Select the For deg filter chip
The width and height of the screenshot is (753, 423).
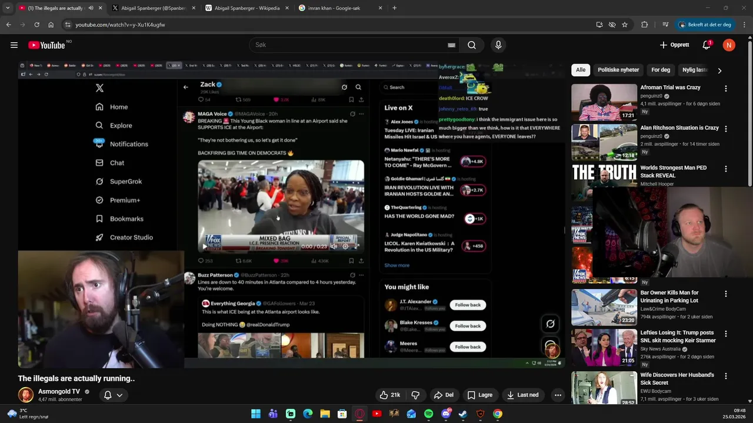661,70
